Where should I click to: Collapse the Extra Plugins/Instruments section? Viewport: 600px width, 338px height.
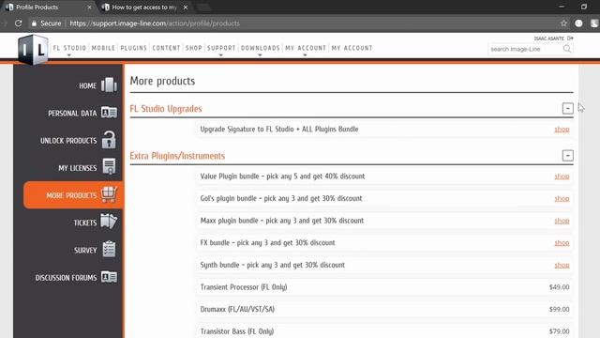point(568,156)
